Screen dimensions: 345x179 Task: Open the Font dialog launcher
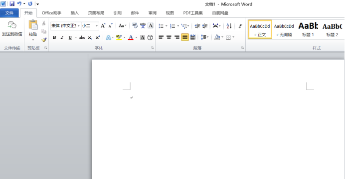pyautogui.click(x=152, y=48)
